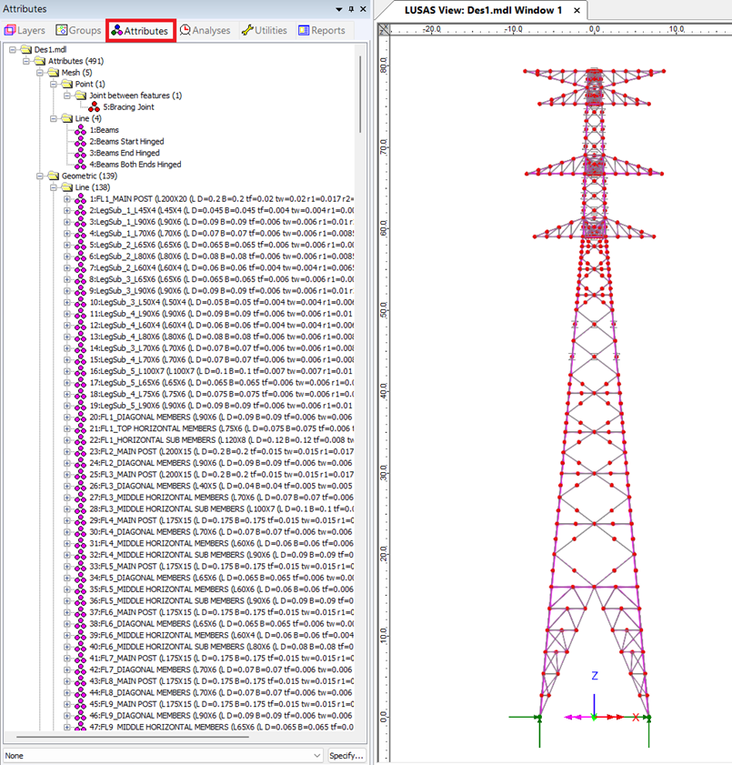Select the 4:Beams Both Ends Hinged icon
The image size is (732, 765).
[x=80, y=165]
